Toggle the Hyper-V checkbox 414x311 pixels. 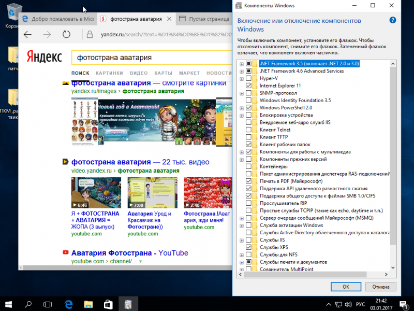click(x=248, y=78)
